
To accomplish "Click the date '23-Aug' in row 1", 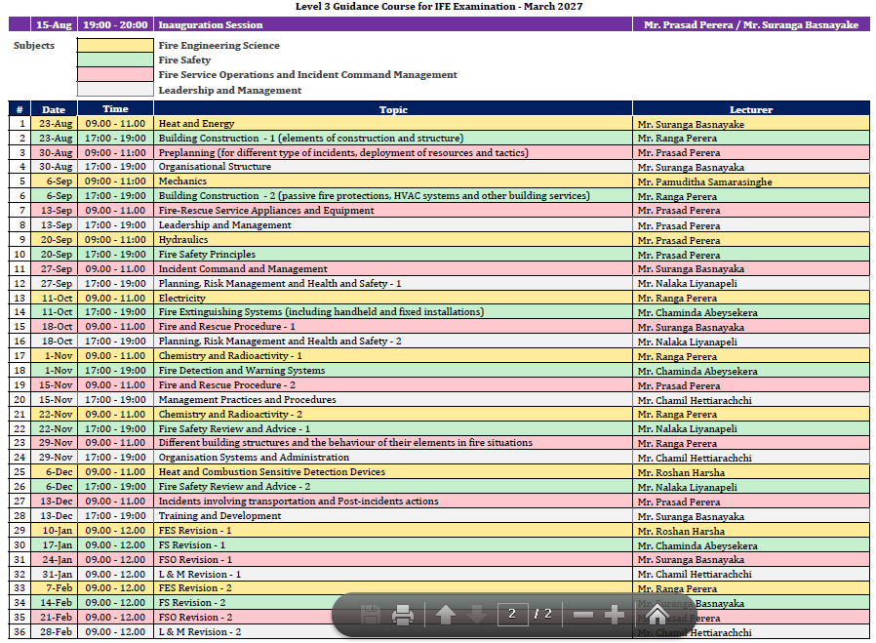I will (56, 124).
